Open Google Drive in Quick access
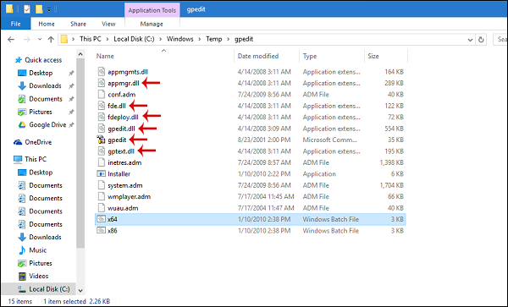The height and width of the screenshot is (307, 508). click(47, 124)
